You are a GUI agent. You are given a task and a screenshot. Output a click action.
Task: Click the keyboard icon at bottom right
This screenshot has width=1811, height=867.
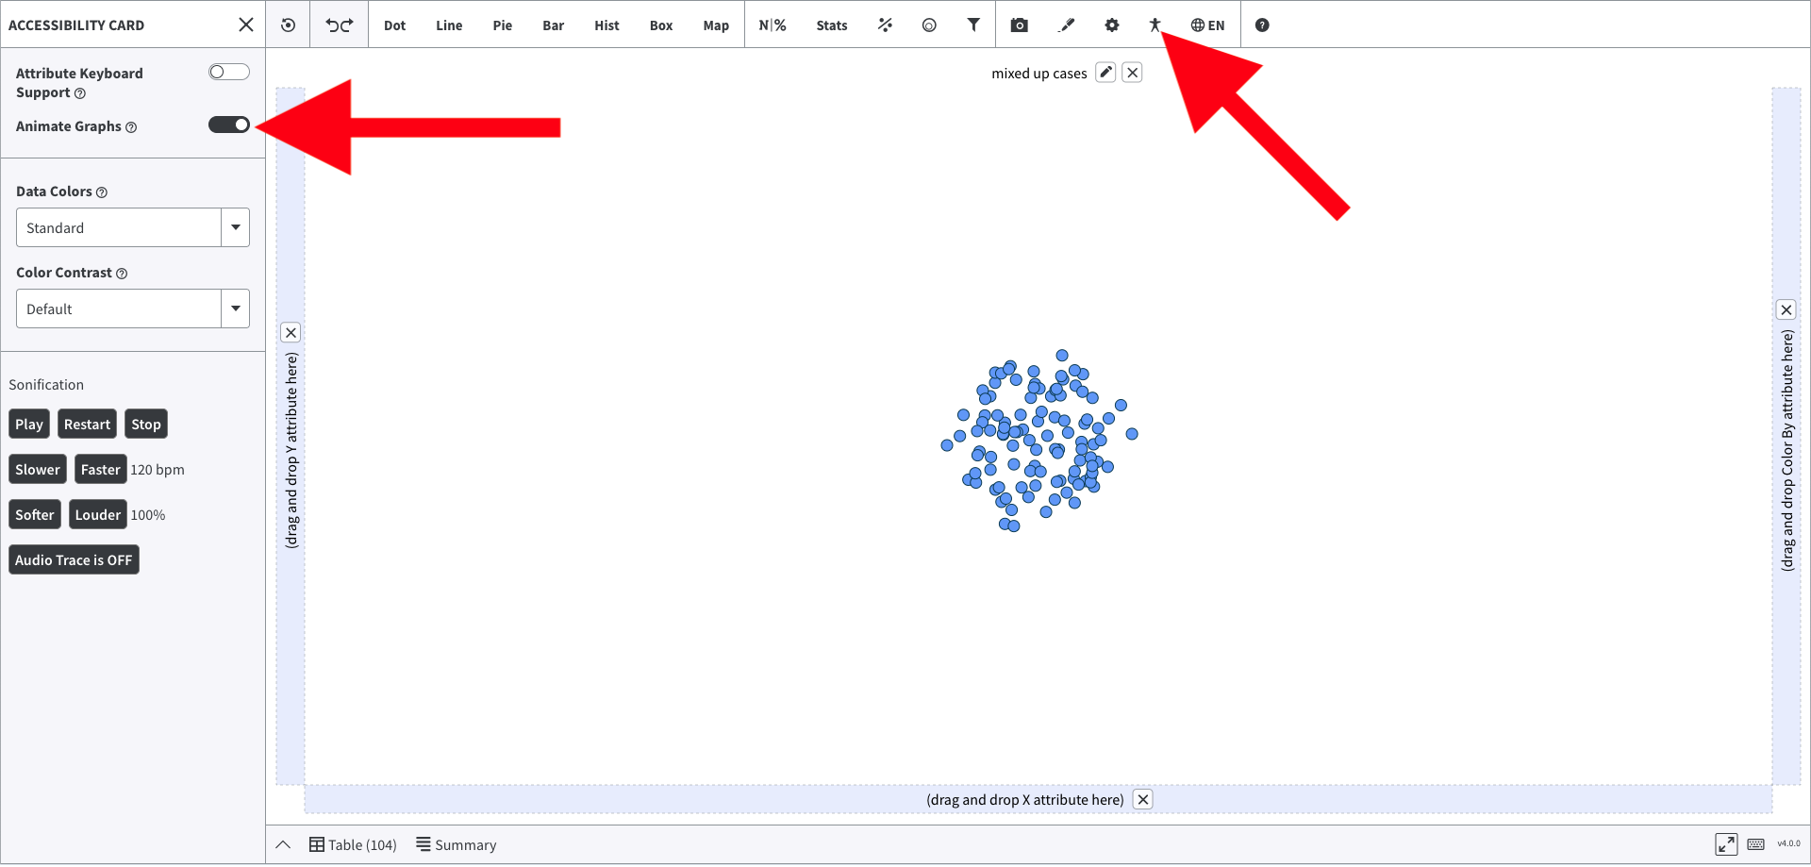coord(1756,844)
